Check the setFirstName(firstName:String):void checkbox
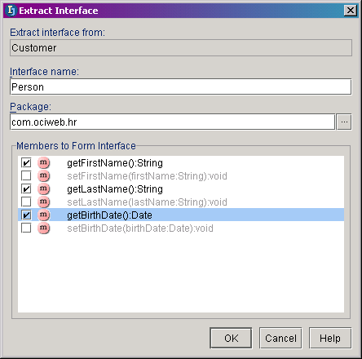The height and width of the screenshot is (359, 362). click(26, 175)
